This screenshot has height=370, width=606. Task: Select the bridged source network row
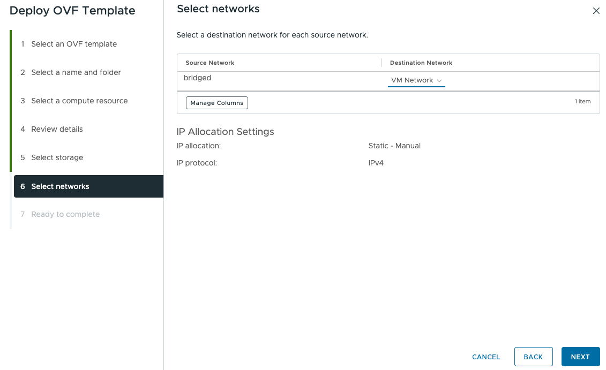(x=197, y=77)
